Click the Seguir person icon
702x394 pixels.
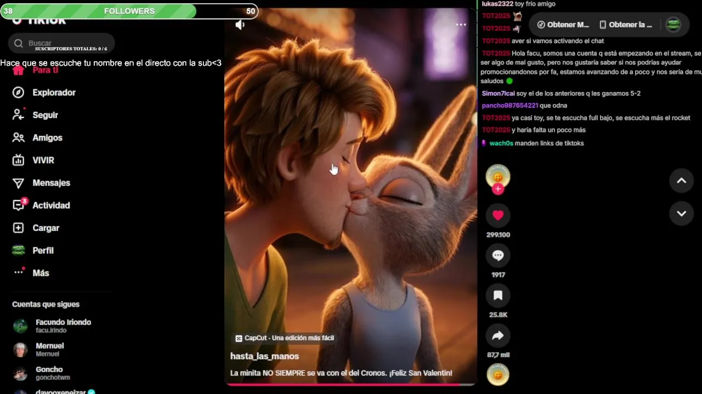(18, 115)
